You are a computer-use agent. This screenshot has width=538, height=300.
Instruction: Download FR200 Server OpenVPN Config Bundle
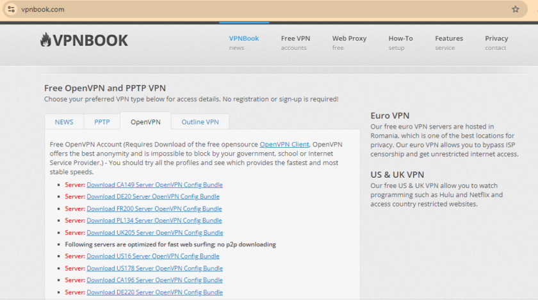click(x=154, y=209)
